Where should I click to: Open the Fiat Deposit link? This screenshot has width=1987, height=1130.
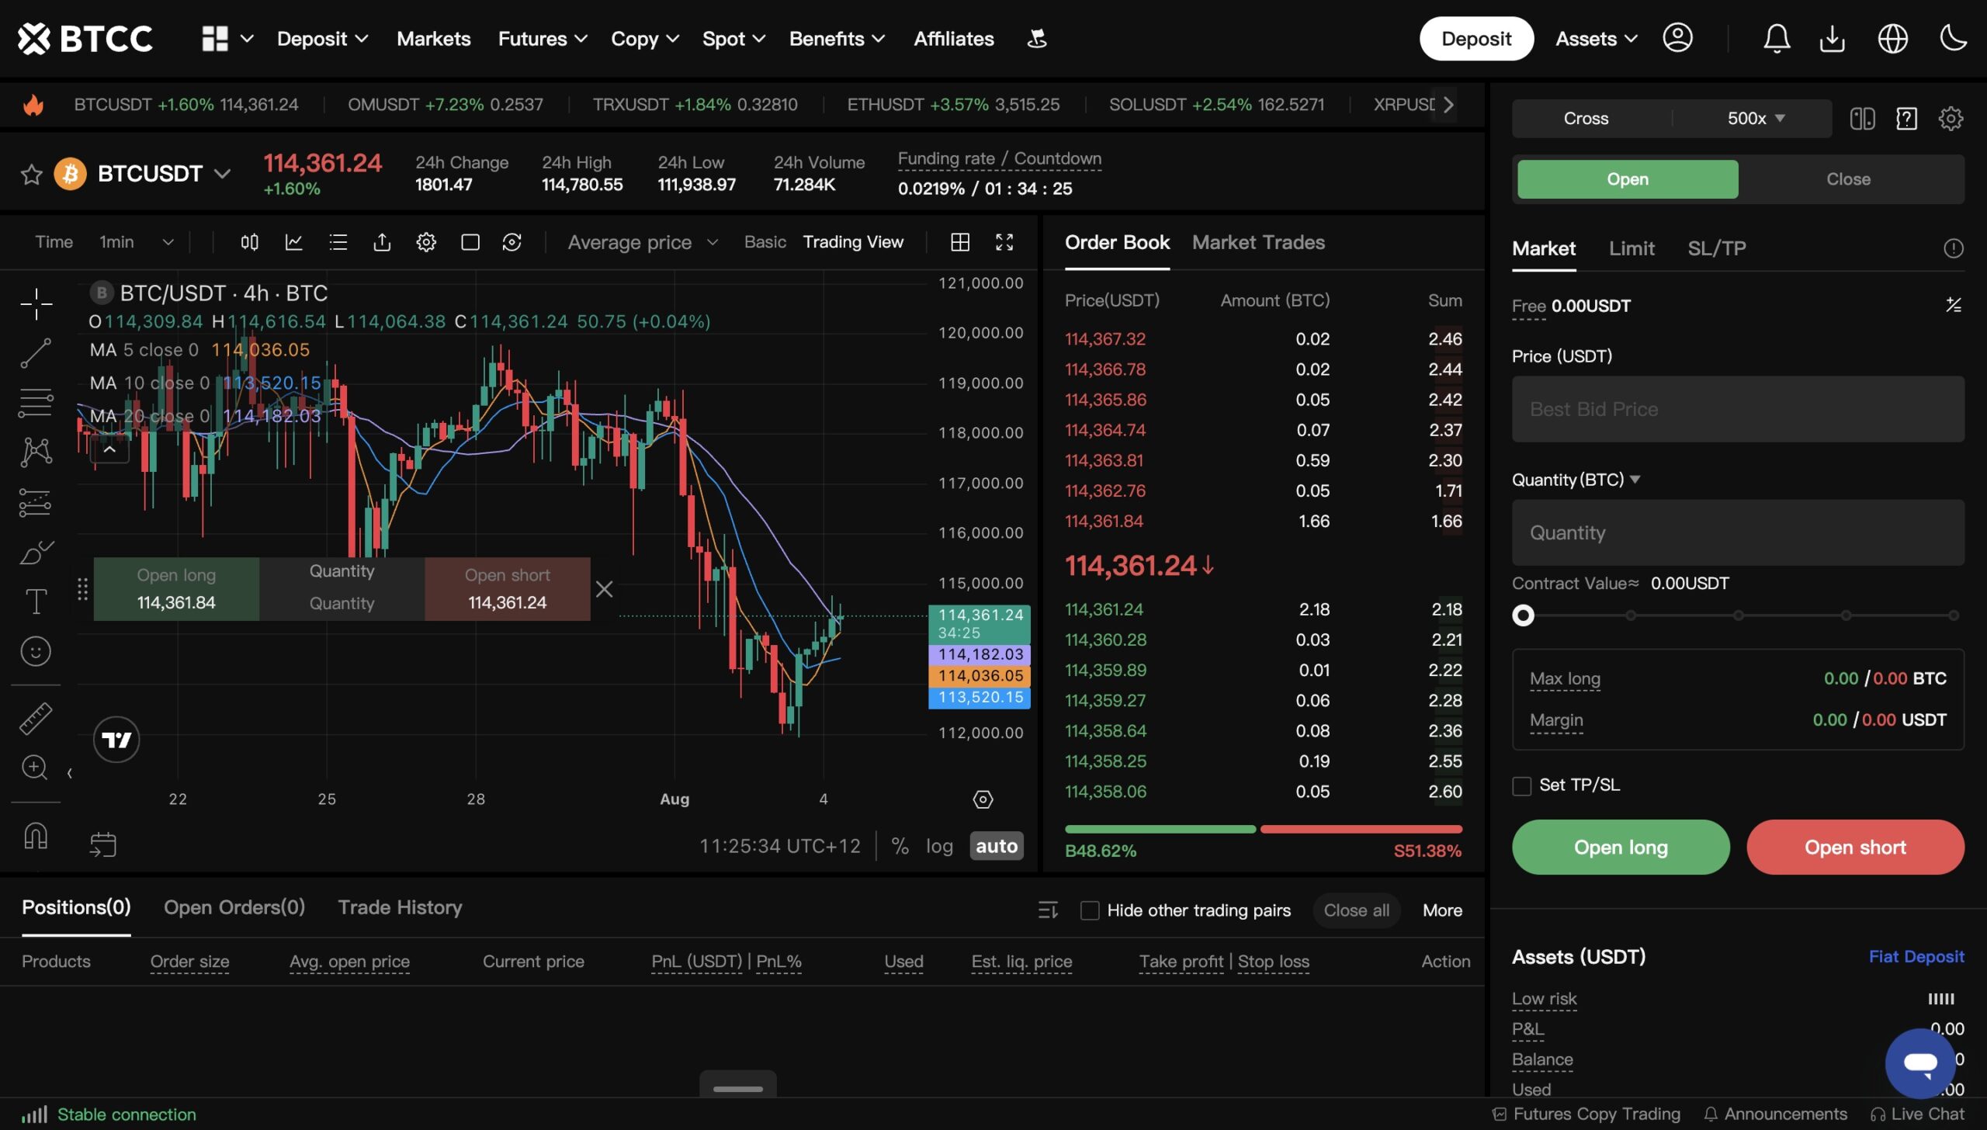click(x=1916, y=957)
